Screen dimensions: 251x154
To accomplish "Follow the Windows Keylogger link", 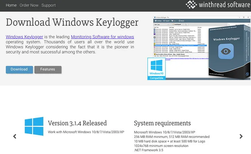I will tap(25, 37).
